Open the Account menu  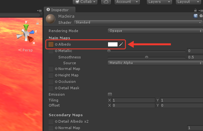[x=127, y=2]
